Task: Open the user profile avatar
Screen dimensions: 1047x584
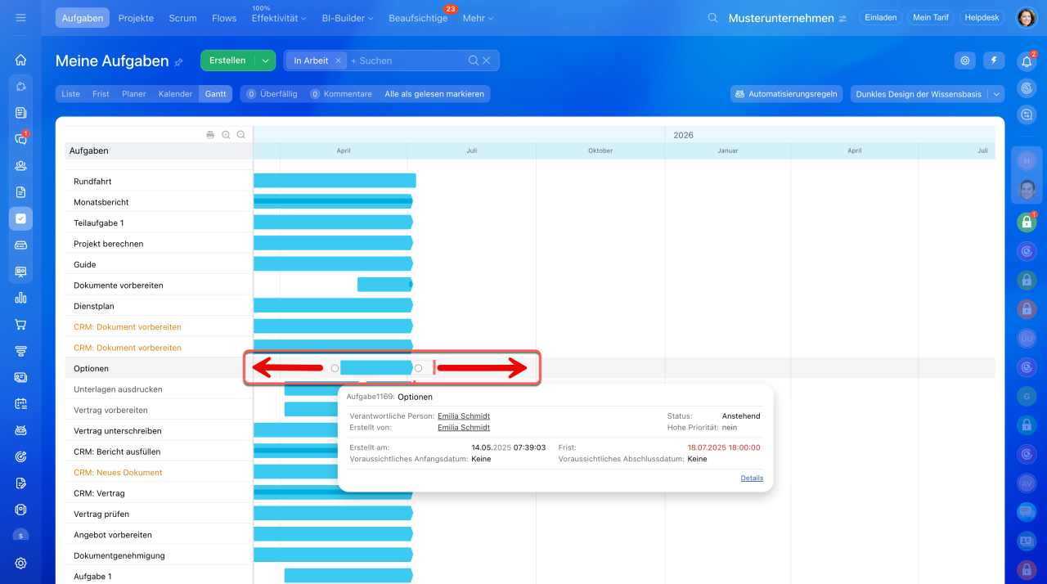Action: coord(1027,17)
